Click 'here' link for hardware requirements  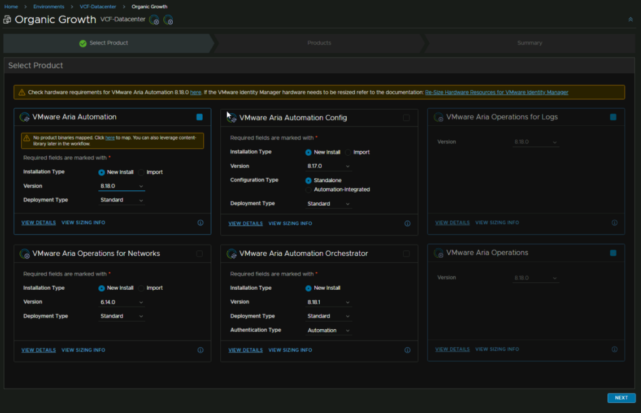195,93
